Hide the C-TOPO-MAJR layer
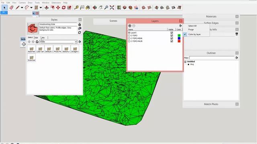 click(172, 41)
